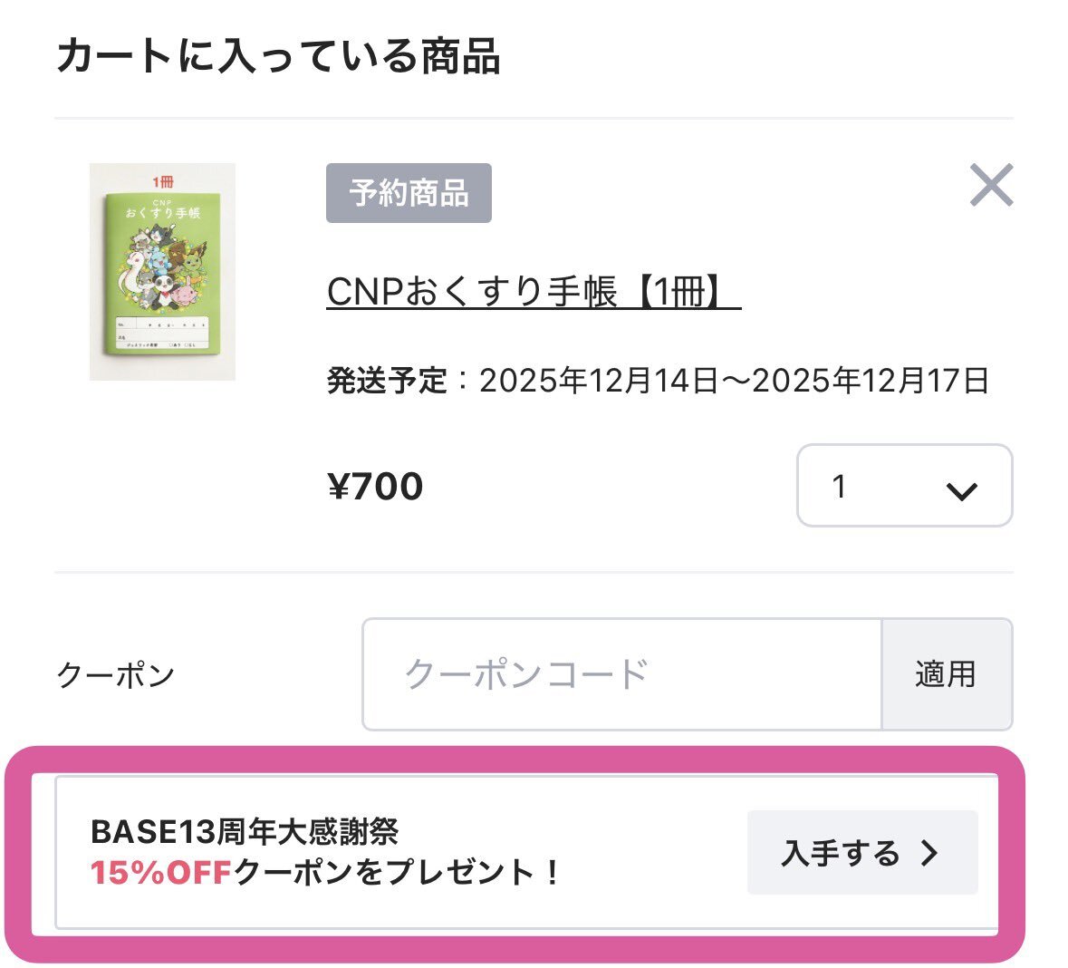Click the クーポン label
The height and width of the screenshot is (968, 1068).
click(115, 675)
